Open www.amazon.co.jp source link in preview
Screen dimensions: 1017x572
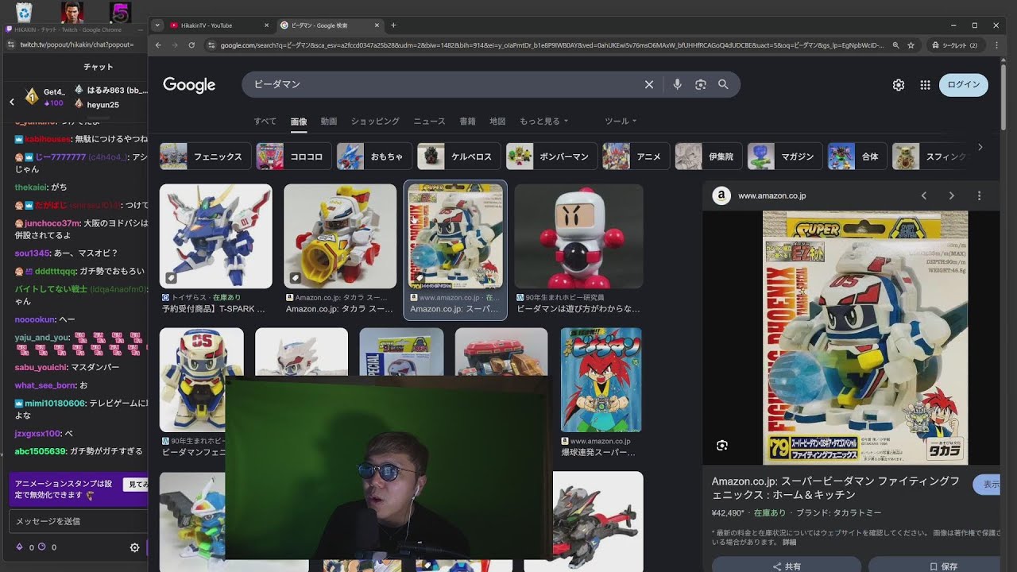coord(771,195)
